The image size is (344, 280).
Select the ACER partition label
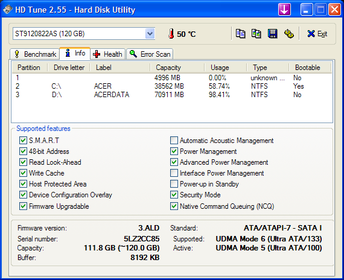(103, 86)
